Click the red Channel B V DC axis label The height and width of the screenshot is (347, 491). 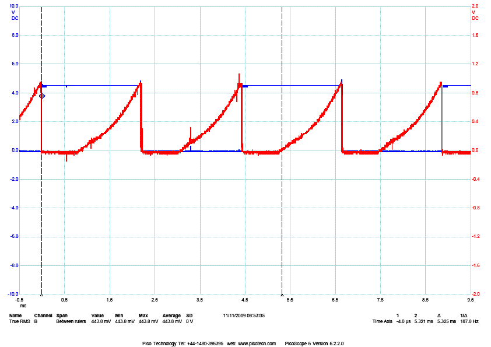pyautogui.click(x=475, y=15)
